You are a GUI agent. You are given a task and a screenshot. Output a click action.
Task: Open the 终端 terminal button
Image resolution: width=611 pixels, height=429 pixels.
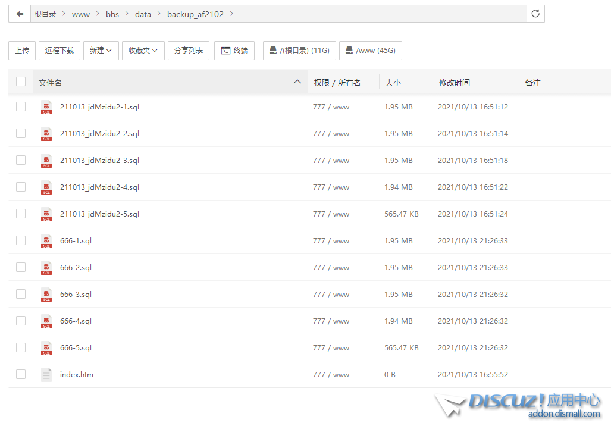click(234, 51)
